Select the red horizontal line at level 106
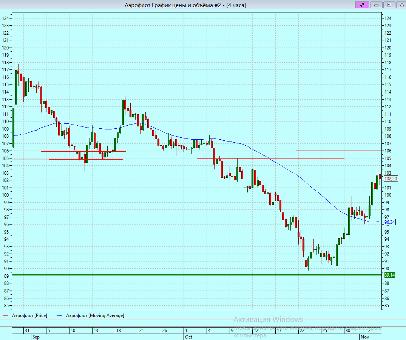Image resolution: width=406 pixels, height=340 pixels. (x=211, y=151)
